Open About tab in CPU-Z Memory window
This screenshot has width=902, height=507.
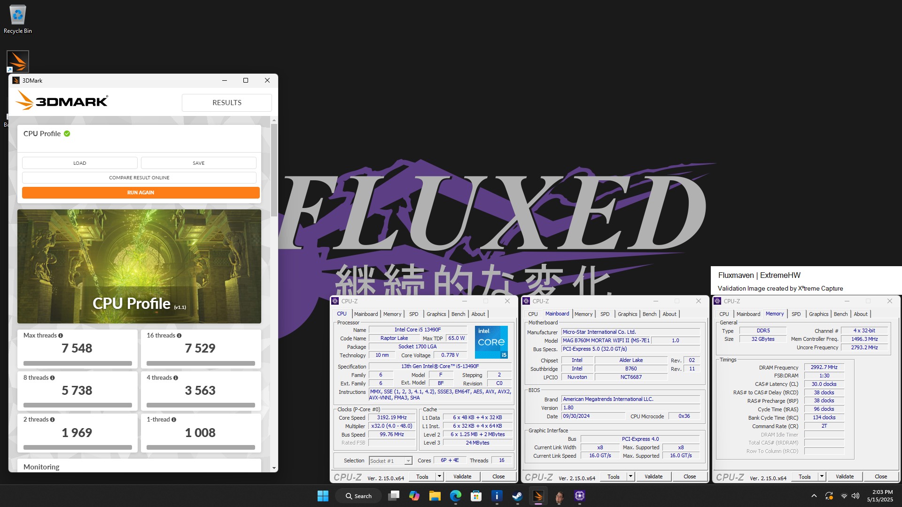point(861,314)
